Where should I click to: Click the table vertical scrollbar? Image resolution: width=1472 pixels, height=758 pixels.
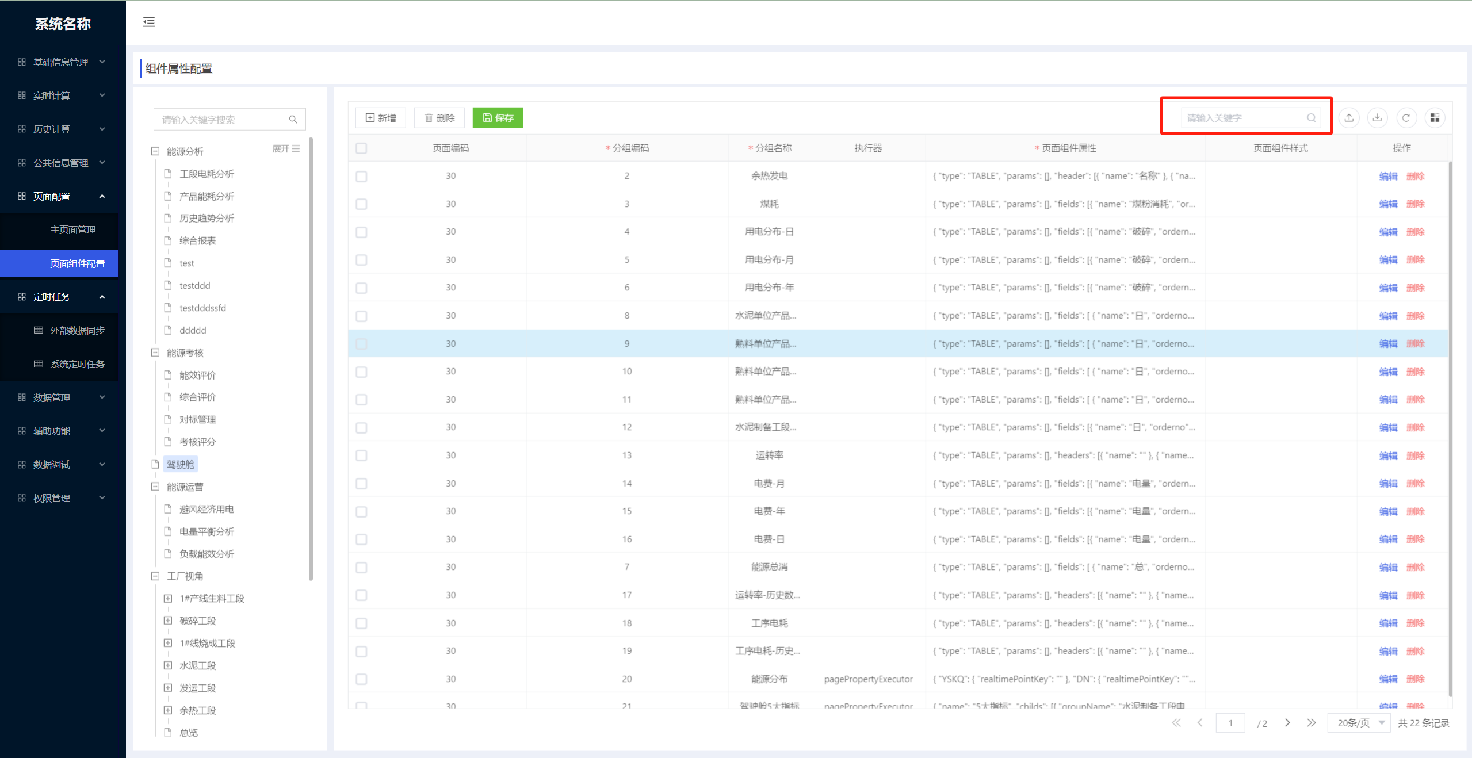[x=1450, y=428]
